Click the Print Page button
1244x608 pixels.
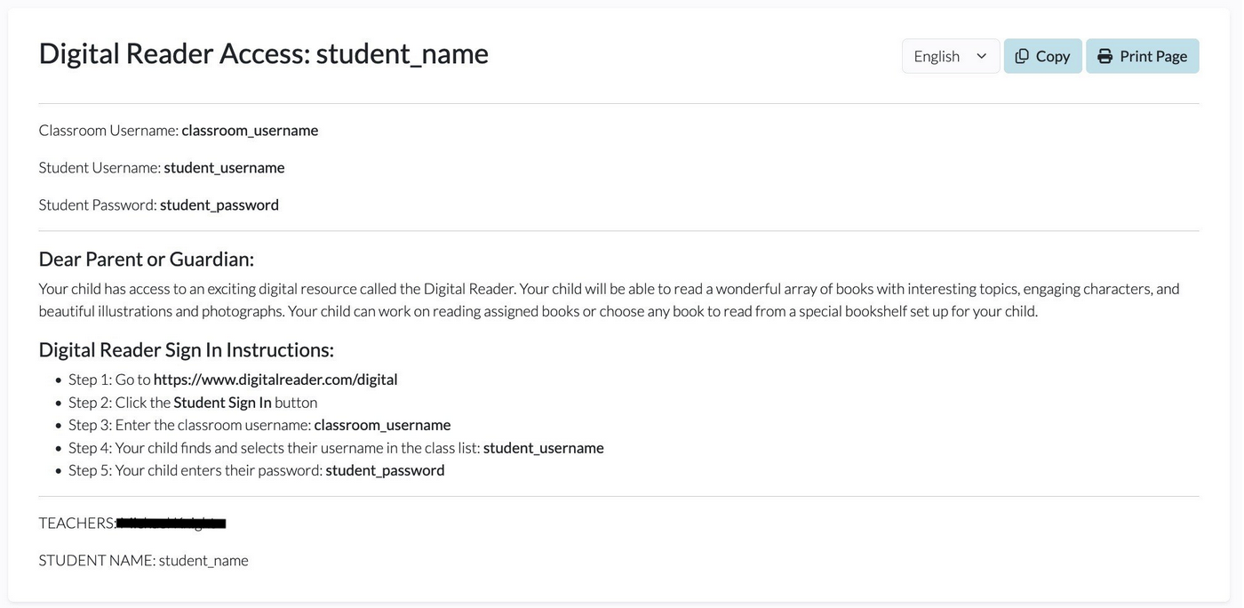(x=1143, y=56)
